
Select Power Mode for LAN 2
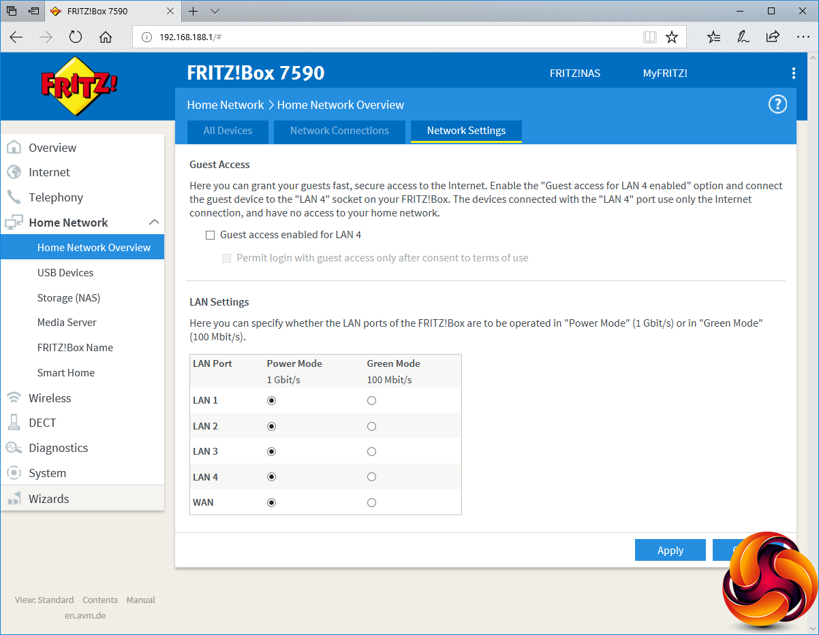[x=272, y=426]
